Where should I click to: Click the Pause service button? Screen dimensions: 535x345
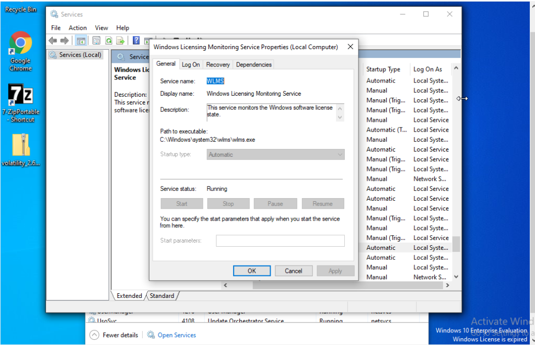[275, 204]
